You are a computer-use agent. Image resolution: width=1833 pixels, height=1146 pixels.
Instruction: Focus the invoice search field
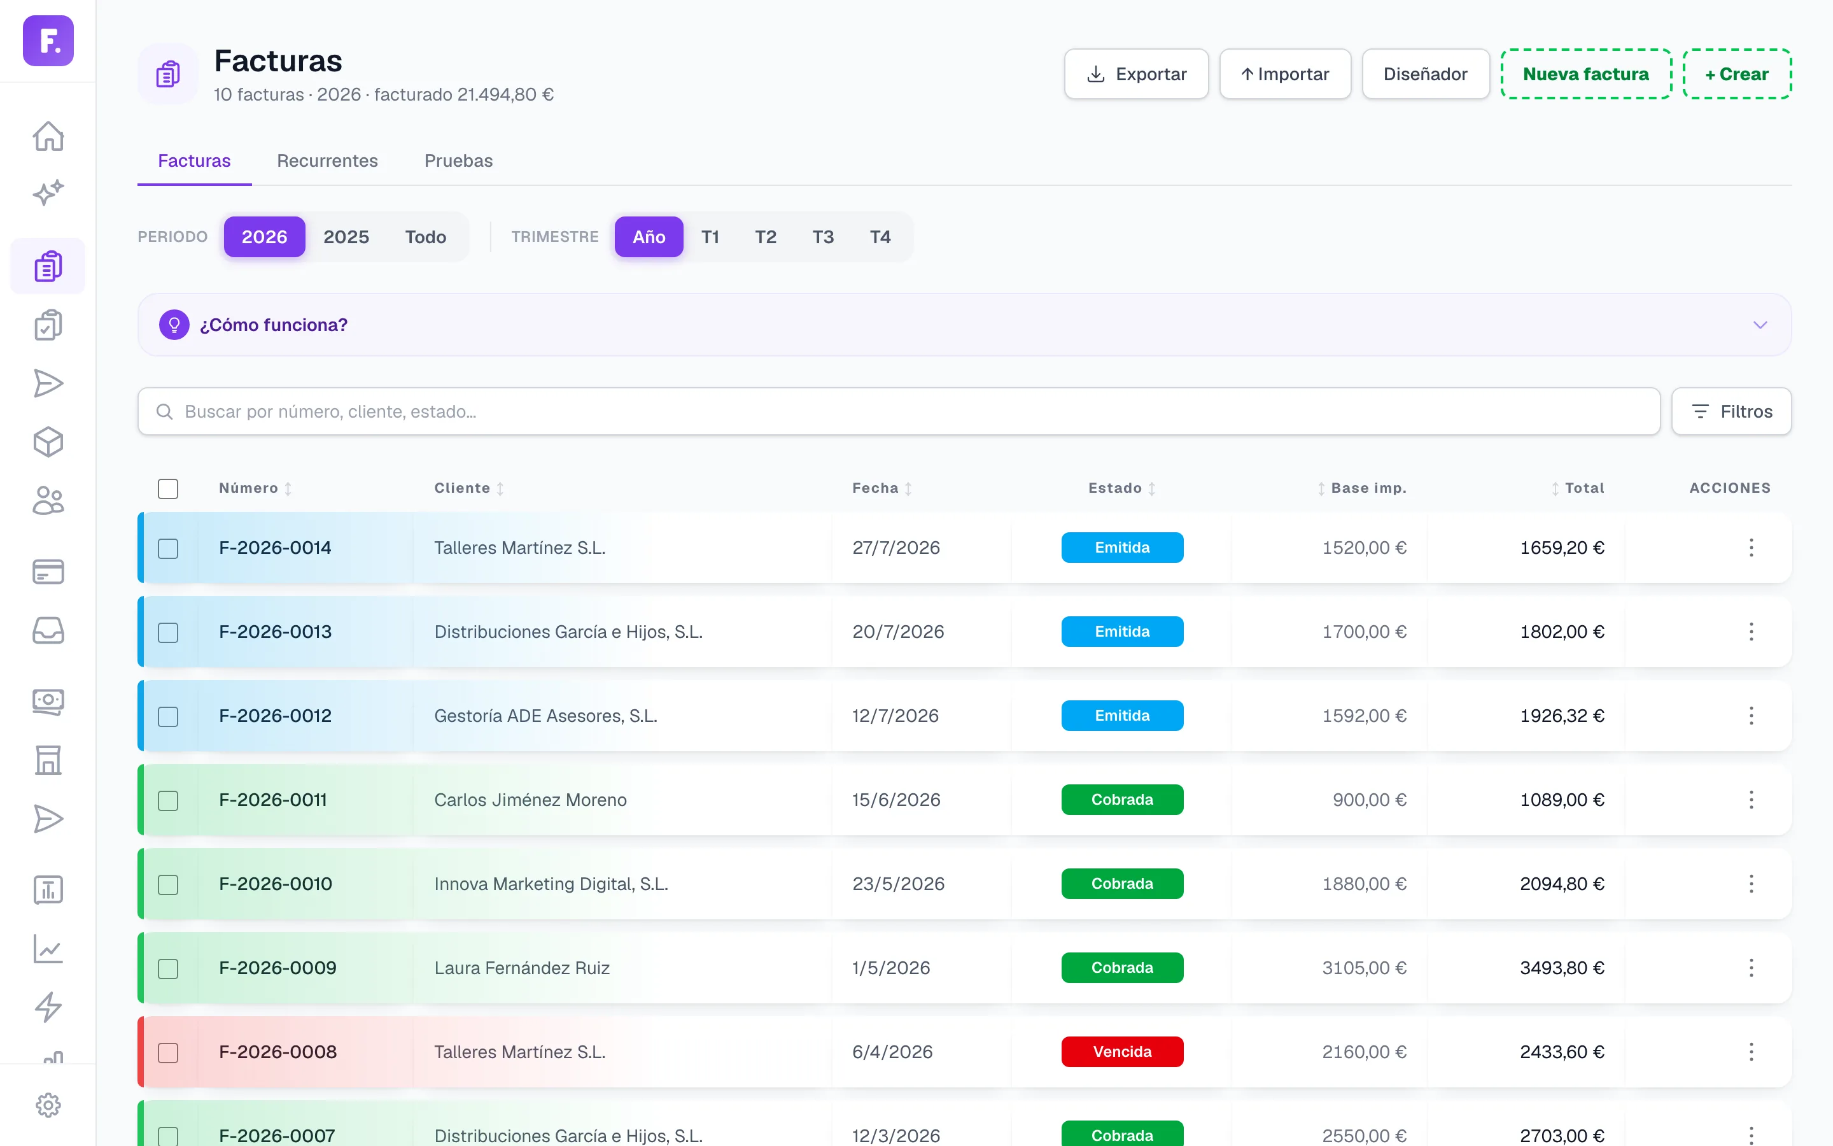click(898, 411)
